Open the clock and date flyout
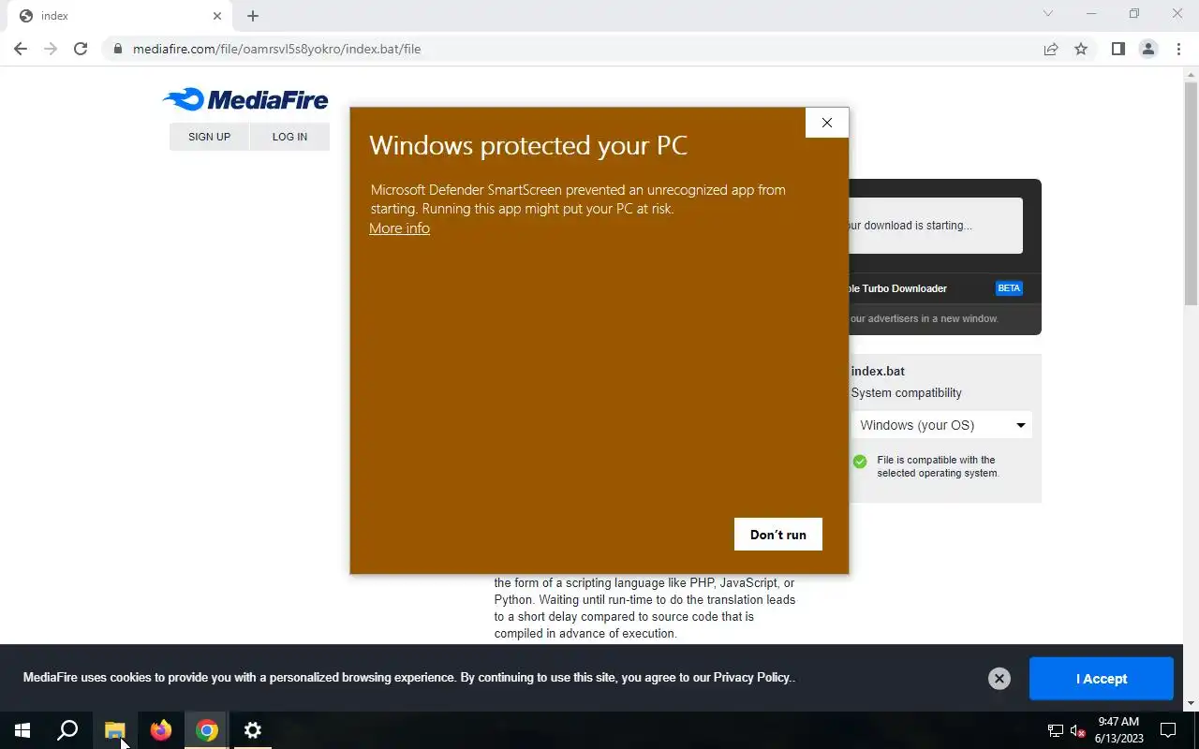The image size is (1199, 749). (1118, 730)
